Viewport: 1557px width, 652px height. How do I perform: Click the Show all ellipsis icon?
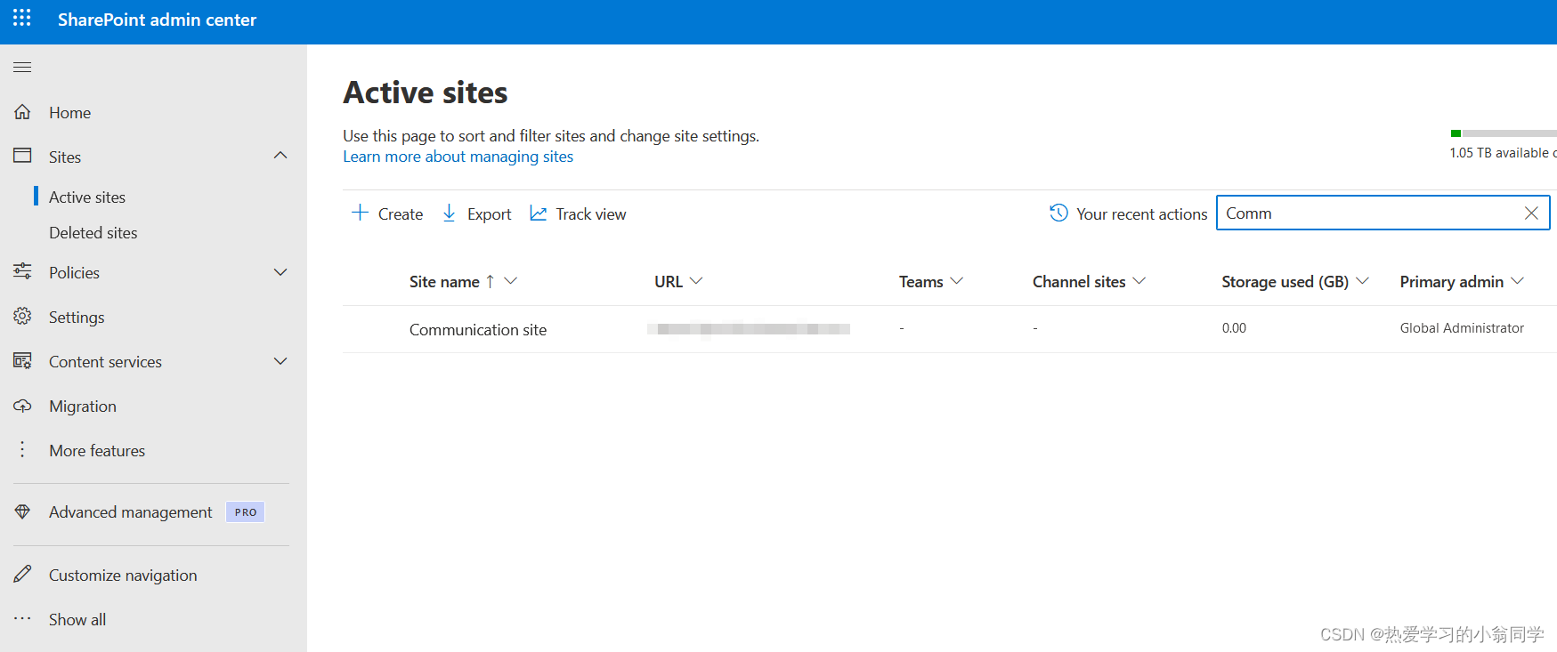click(22, 618)
